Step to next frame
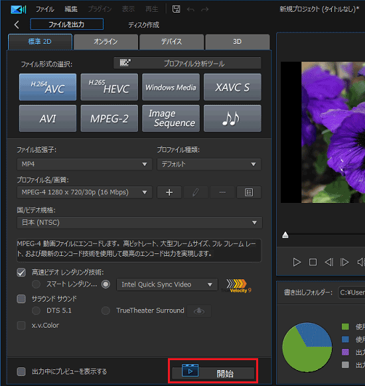 pyautogui.click(x=344, y=262)
